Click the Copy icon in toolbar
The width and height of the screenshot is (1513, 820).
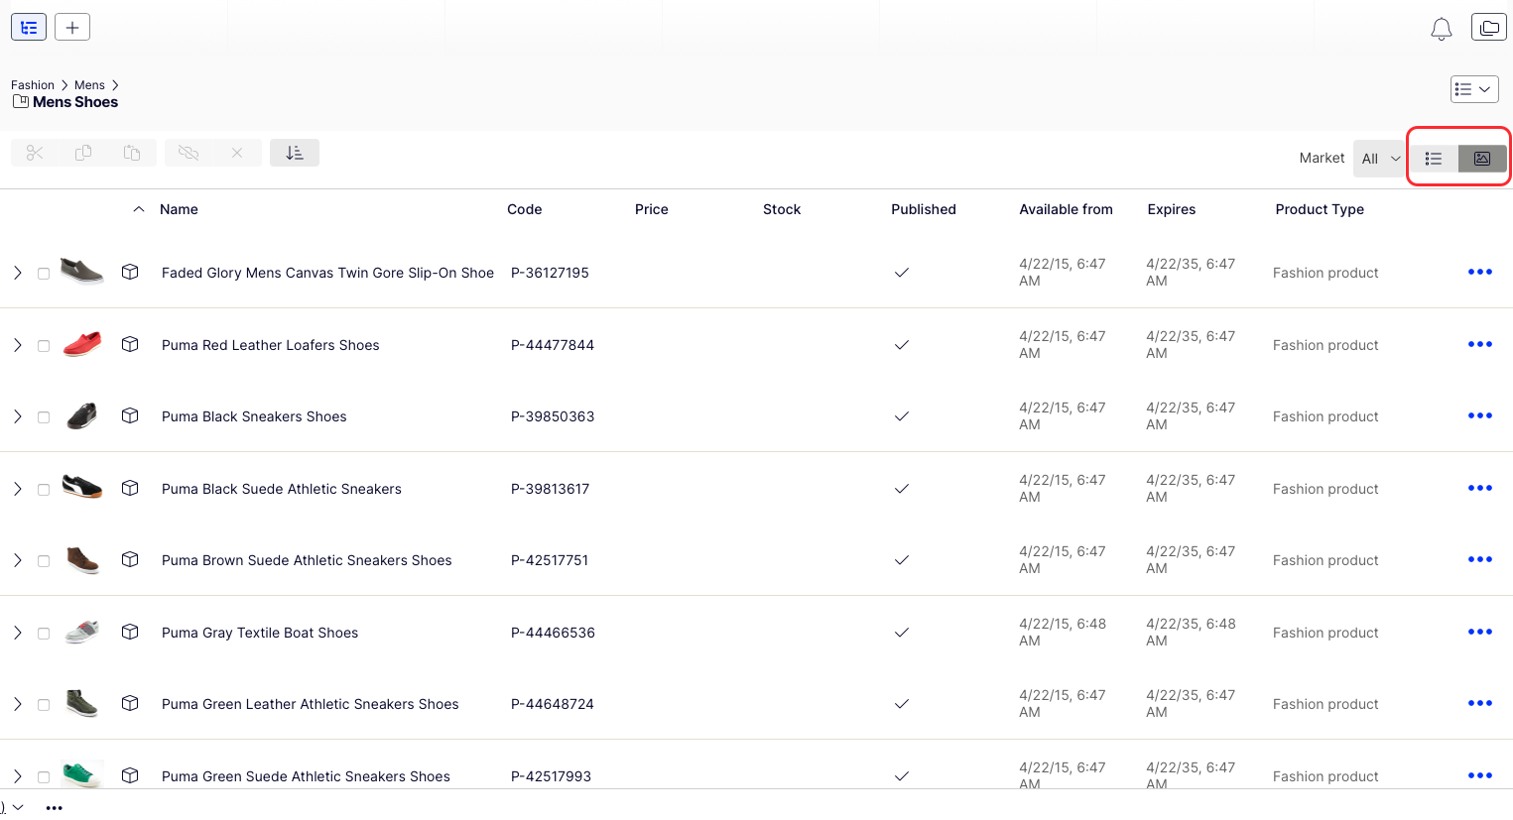83,153
